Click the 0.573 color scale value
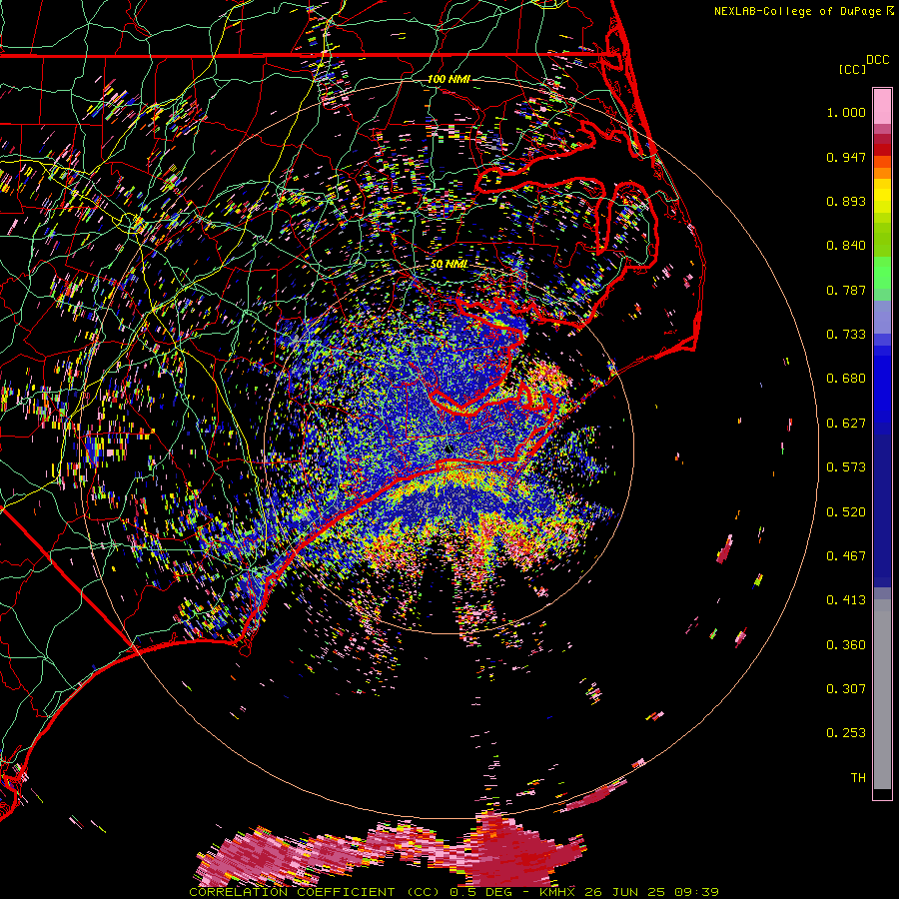The image size is (899, 899). [x=846, y=467]
